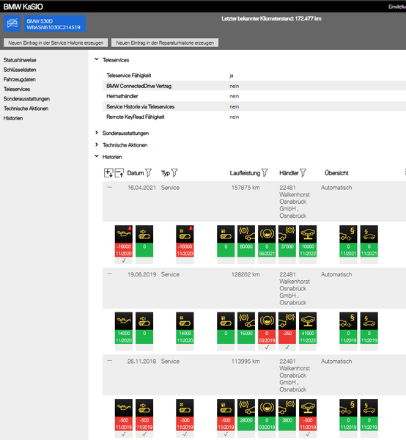Open the Laufleistung column filter funnel
This screenshot has height=440, width=406.
coord(265,173)
